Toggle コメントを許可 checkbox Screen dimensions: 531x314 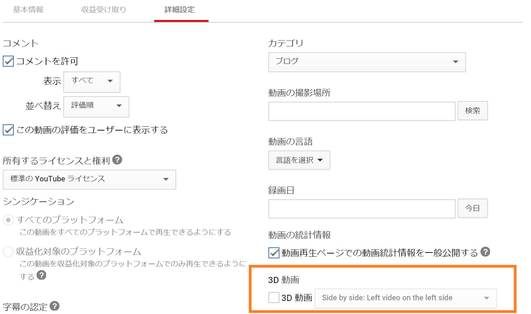click(8, 61)
